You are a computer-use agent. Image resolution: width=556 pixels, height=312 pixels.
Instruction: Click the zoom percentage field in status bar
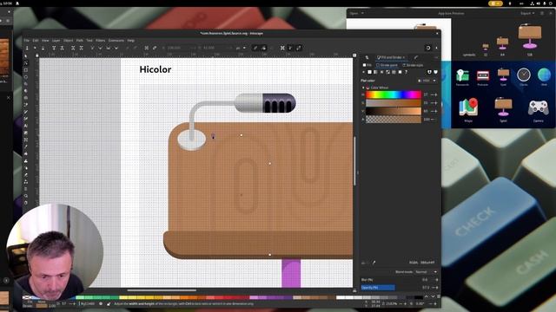click(x=392, y=303)
